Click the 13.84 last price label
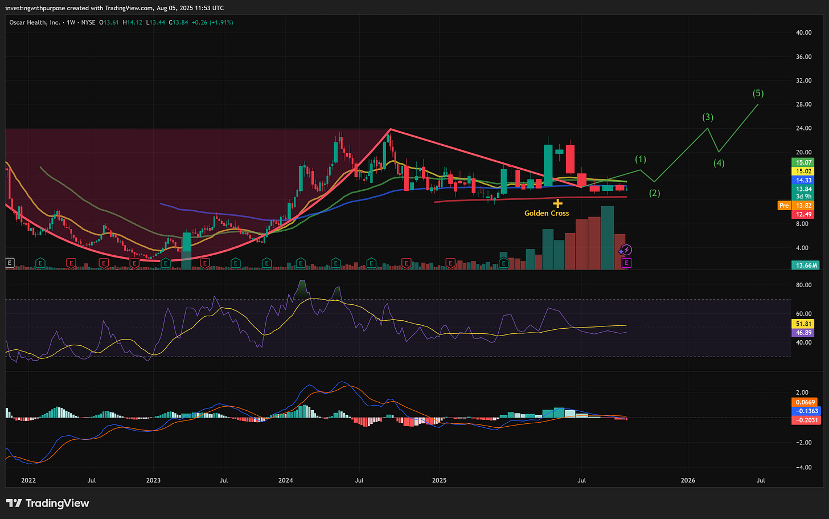 click(803, 189)
